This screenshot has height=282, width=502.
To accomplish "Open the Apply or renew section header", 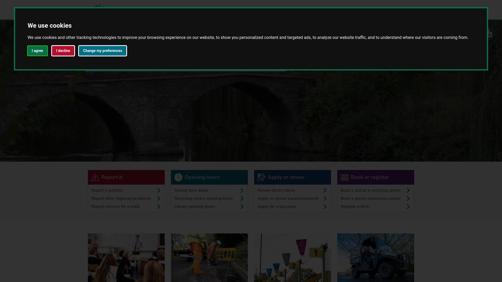I will [293, 177].
